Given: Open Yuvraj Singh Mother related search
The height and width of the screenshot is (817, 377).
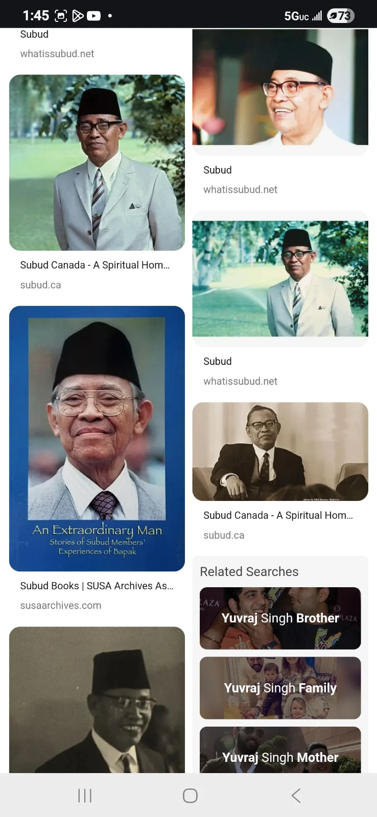Looking at the screenshot, I should coord(280,749).
